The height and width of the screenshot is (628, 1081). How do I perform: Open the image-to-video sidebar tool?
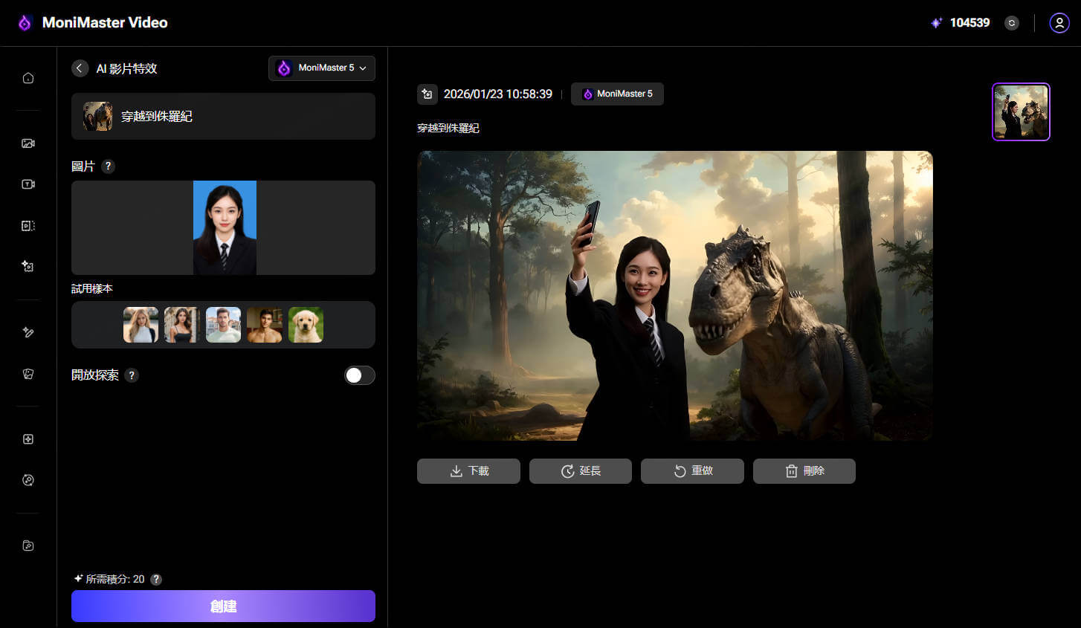(x=28, y=143)
